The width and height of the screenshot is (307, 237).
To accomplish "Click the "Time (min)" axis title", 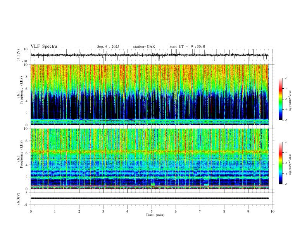I will 155,215.
